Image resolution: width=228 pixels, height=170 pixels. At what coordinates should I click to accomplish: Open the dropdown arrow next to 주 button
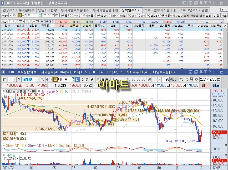pos(14,79)
